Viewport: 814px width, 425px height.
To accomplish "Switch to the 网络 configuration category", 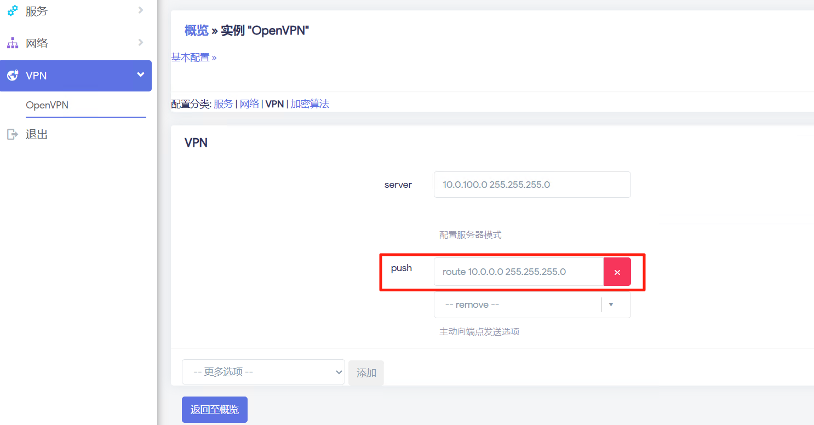I will pyautogui.click(x=249, y=104).
